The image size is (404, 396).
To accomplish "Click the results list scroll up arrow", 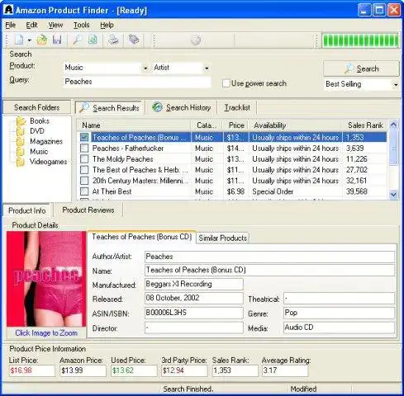I will [393, 125].
